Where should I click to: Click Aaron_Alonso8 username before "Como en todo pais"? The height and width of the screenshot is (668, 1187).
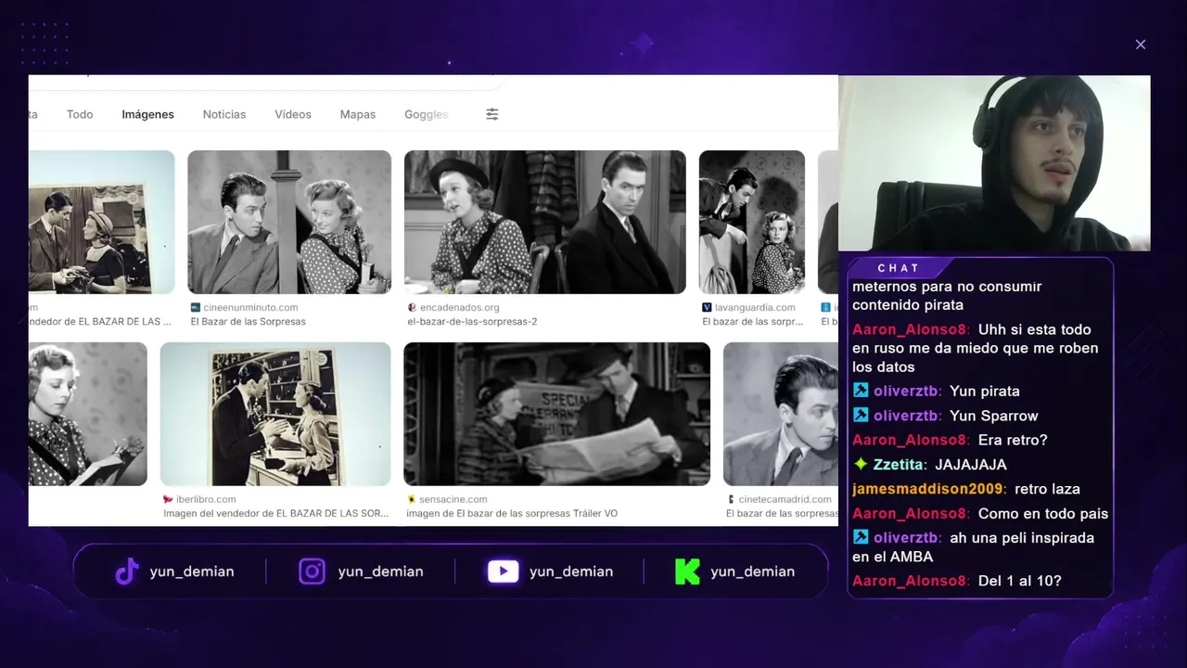pyautogui.click(x=912, y=513)
